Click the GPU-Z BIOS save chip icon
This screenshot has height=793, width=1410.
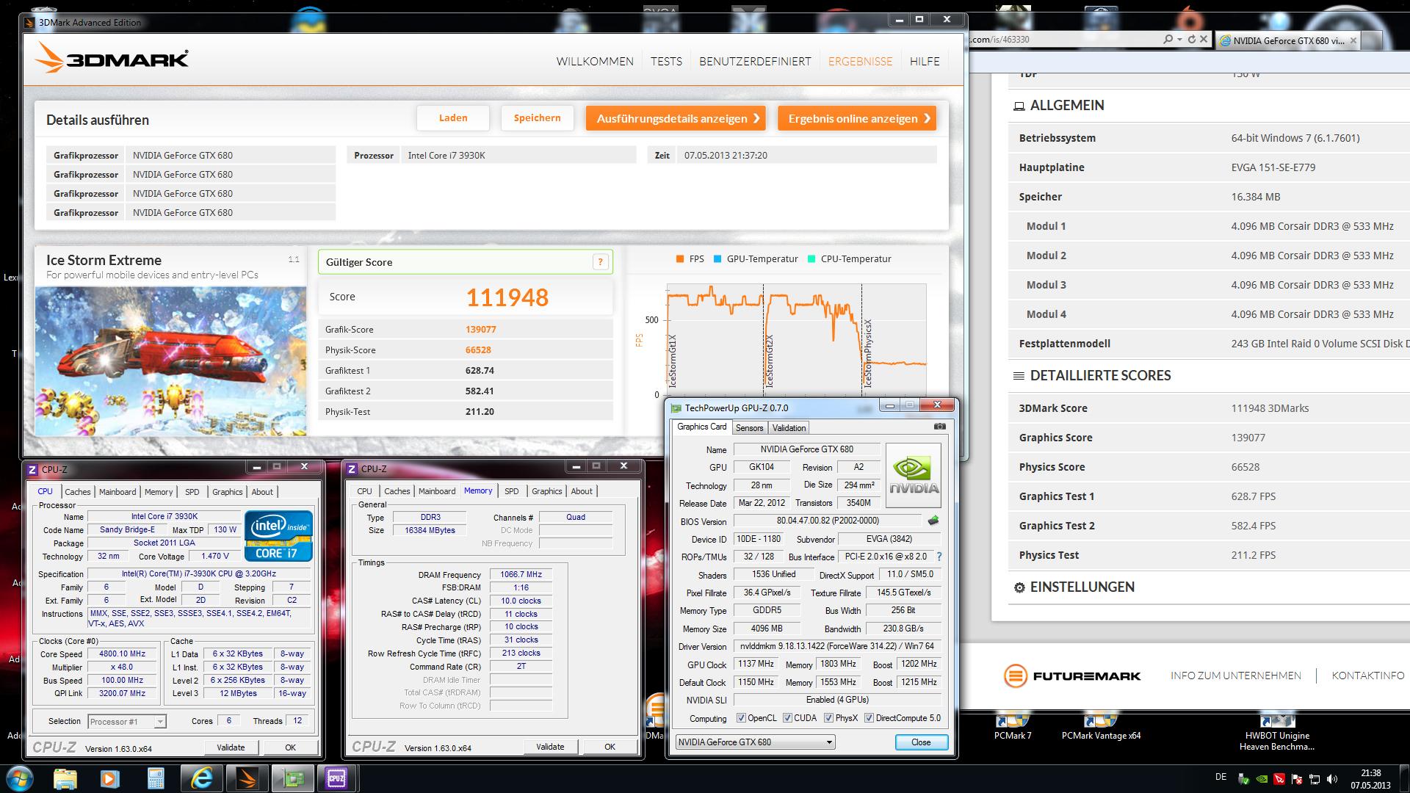(x=933, y=521)
